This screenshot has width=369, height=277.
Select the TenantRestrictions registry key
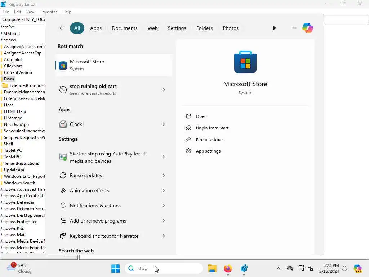pos(21,163)
